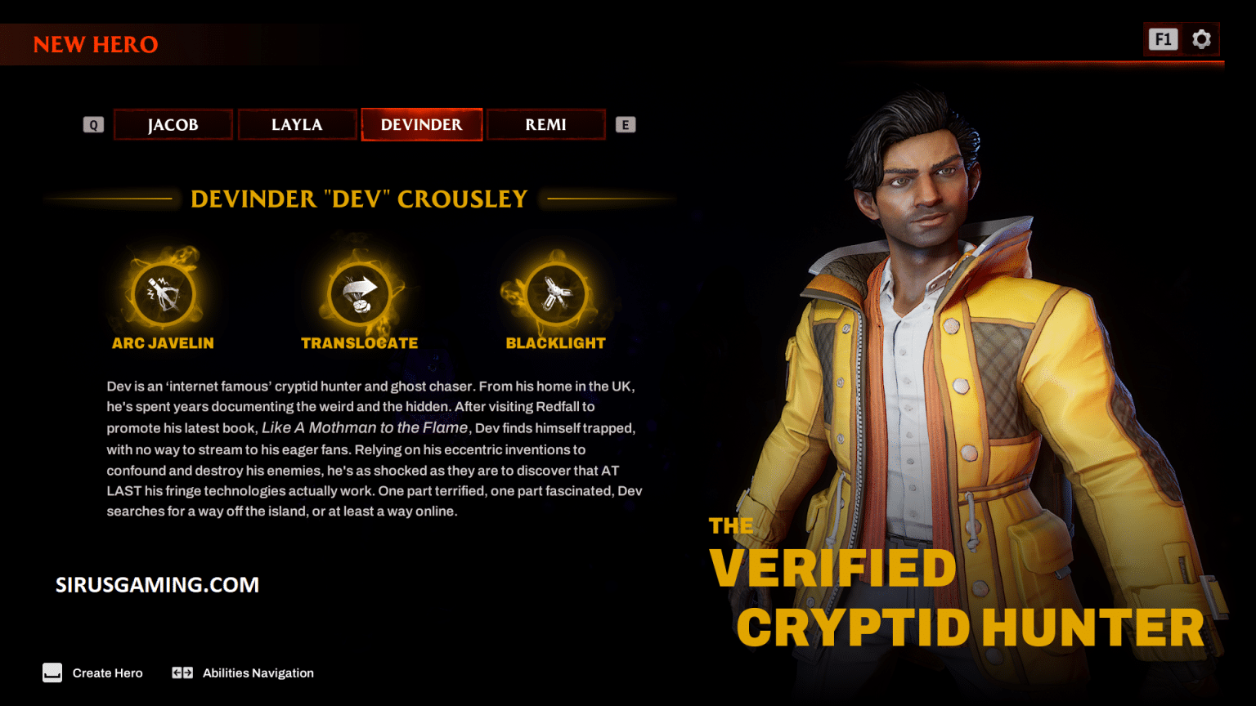Click the Q previous-hero key icon
This screenshot has width=1256, height=706.
93,125
